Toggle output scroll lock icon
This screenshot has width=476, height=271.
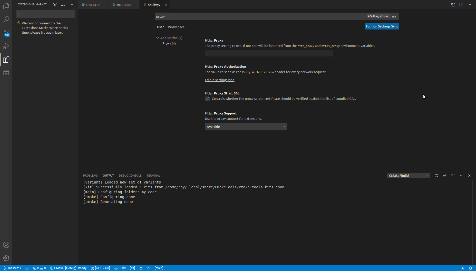click(x=445, y=176)
